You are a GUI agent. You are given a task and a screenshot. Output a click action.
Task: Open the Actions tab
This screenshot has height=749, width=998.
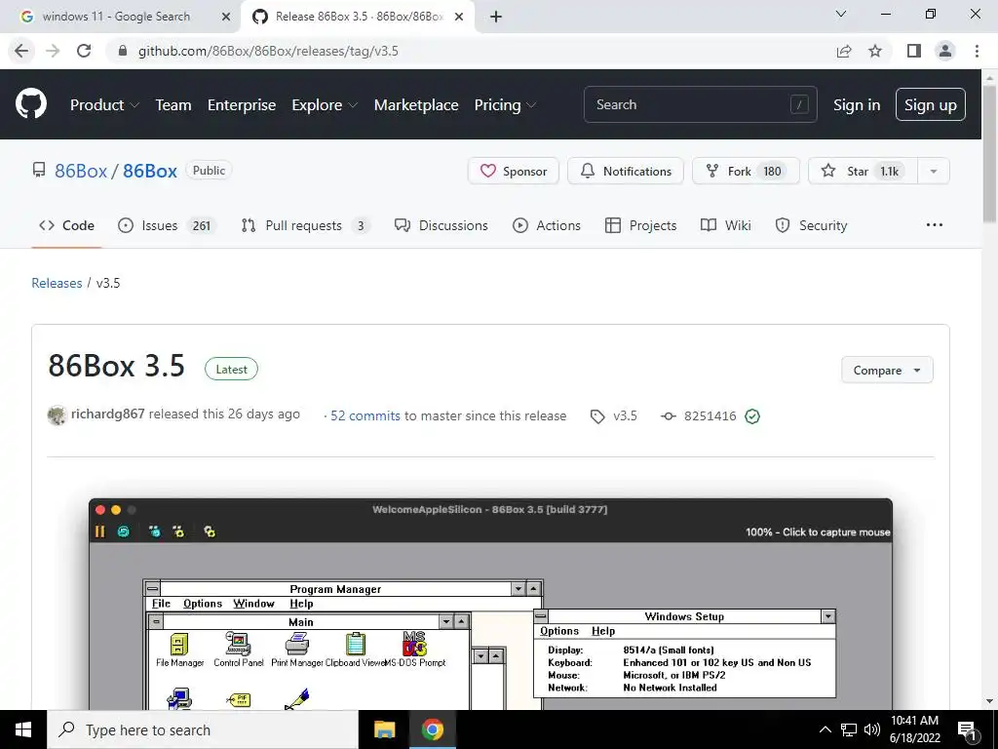[547, 225]
